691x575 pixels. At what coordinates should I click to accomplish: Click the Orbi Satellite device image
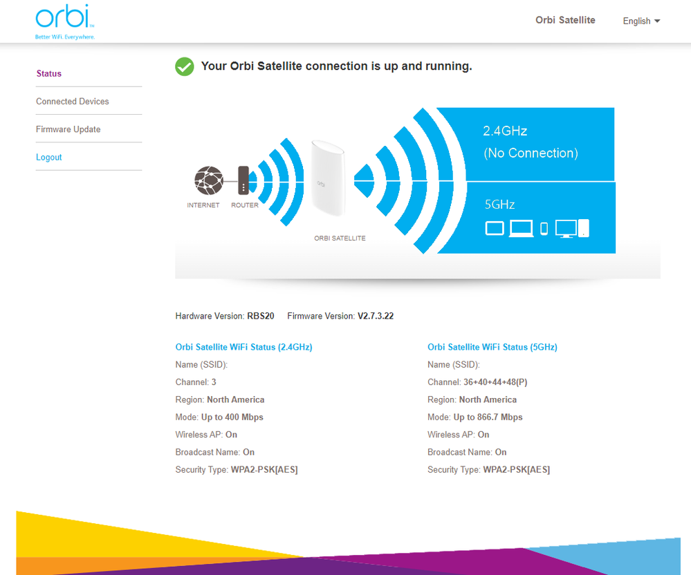click(x=327, y=178)
